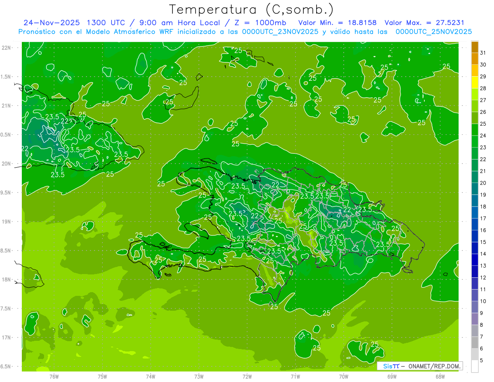Image resolution: width=494 pixels, height=382 pixels.
Task: Click the legend value '5' on the color bar
Action: [482, 361]
